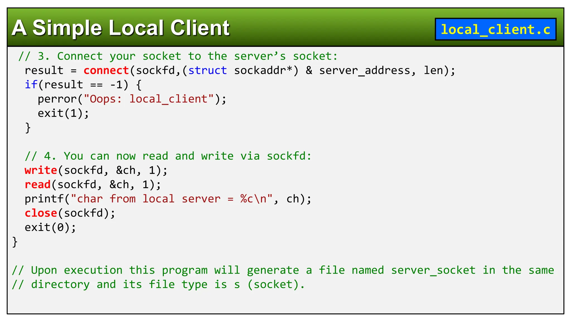The height and width of the screenshot is (321, 571).
Task: Click the blue 'struct' keyword
Action: (x=208, y=70)
